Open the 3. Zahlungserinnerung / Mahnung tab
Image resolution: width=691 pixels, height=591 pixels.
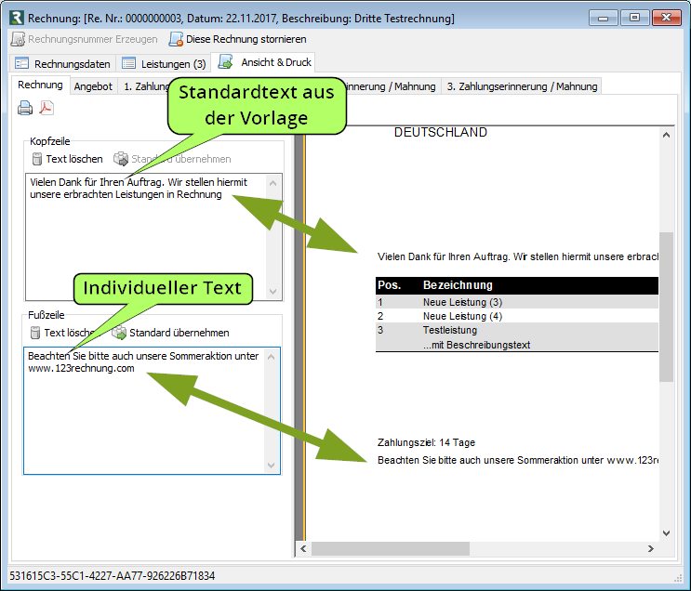[x=522, y=86]
